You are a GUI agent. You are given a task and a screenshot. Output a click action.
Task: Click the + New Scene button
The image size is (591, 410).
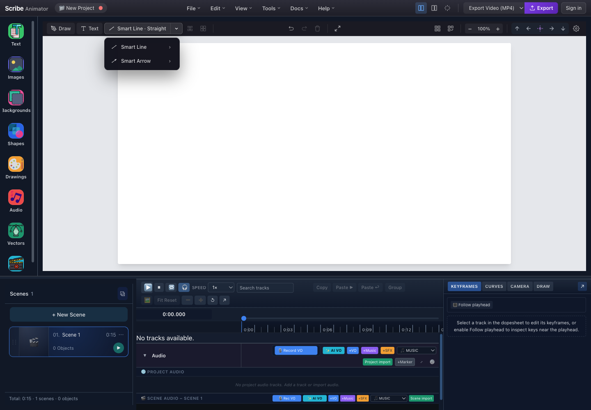tap(69, 314)
